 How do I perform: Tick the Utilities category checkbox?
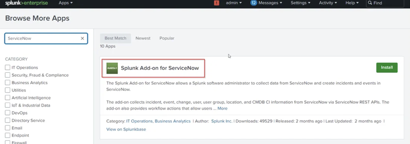tap(8, 90)
